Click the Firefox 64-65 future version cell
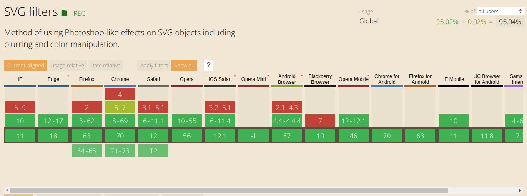 click(87, 150)
